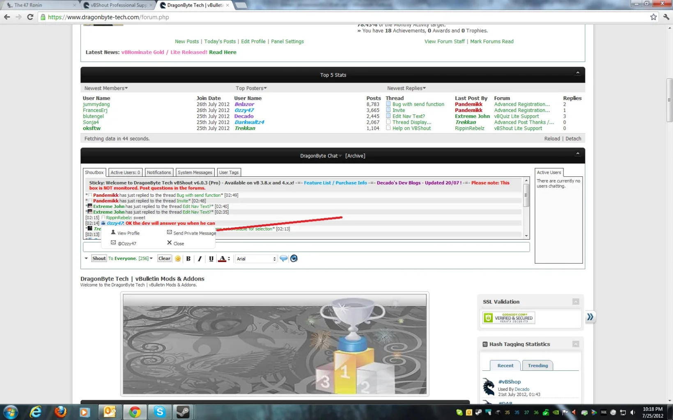Click the Shout button

pos(99,258)
